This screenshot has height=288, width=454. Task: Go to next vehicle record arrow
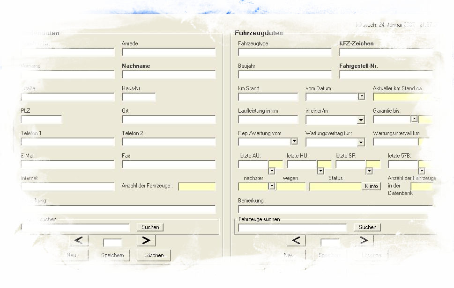(x=364, y=240)
